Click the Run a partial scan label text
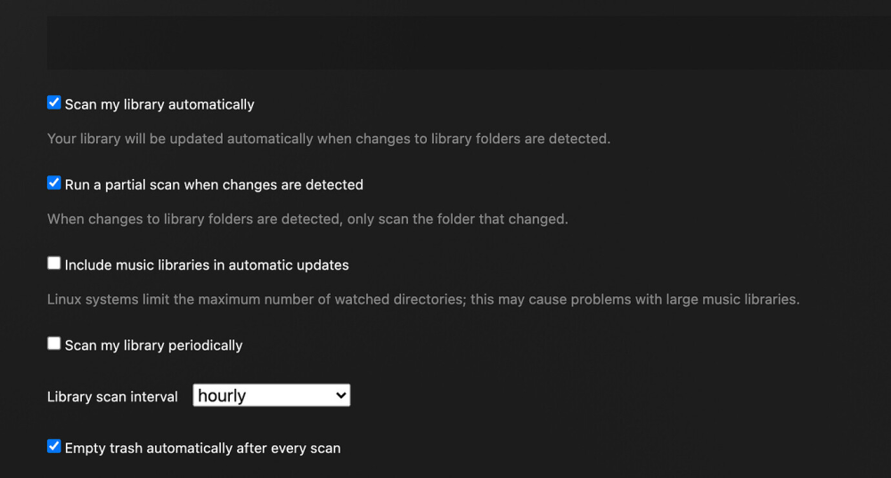The width and height of the screenshot is (891, 478). (x=214, y=184)
